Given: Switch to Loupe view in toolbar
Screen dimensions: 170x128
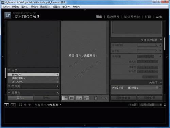Looking at the screenshot, I should tap(72, 98).
